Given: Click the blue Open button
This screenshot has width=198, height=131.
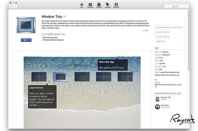Looking at the screenshot, I should click(x=25, y=40).
